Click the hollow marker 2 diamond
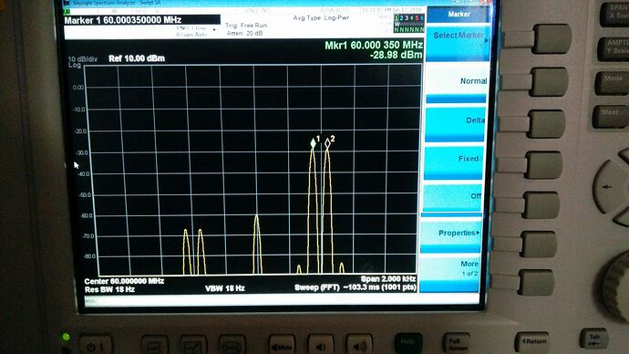Viewport: 629px width, 354px height. (327, 143)
